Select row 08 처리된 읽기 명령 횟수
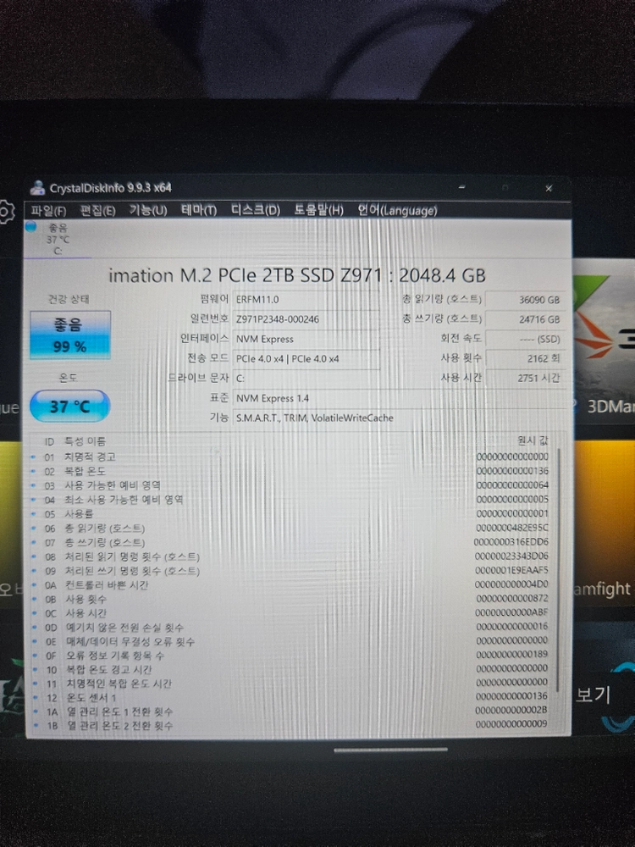Image resolution: width=635 pixels, height=847 pixels. click(x=290, y=556)
